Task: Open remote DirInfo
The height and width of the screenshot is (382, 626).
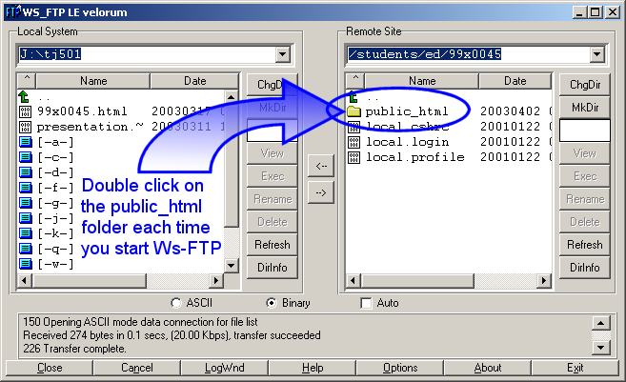Action: coord(585,268)
